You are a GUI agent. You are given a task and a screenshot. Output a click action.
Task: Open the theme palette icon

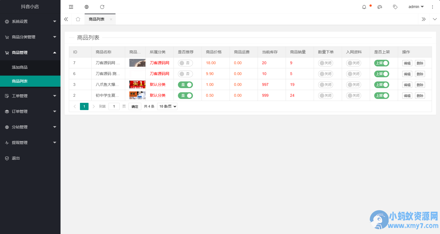(x=380, y=7)
